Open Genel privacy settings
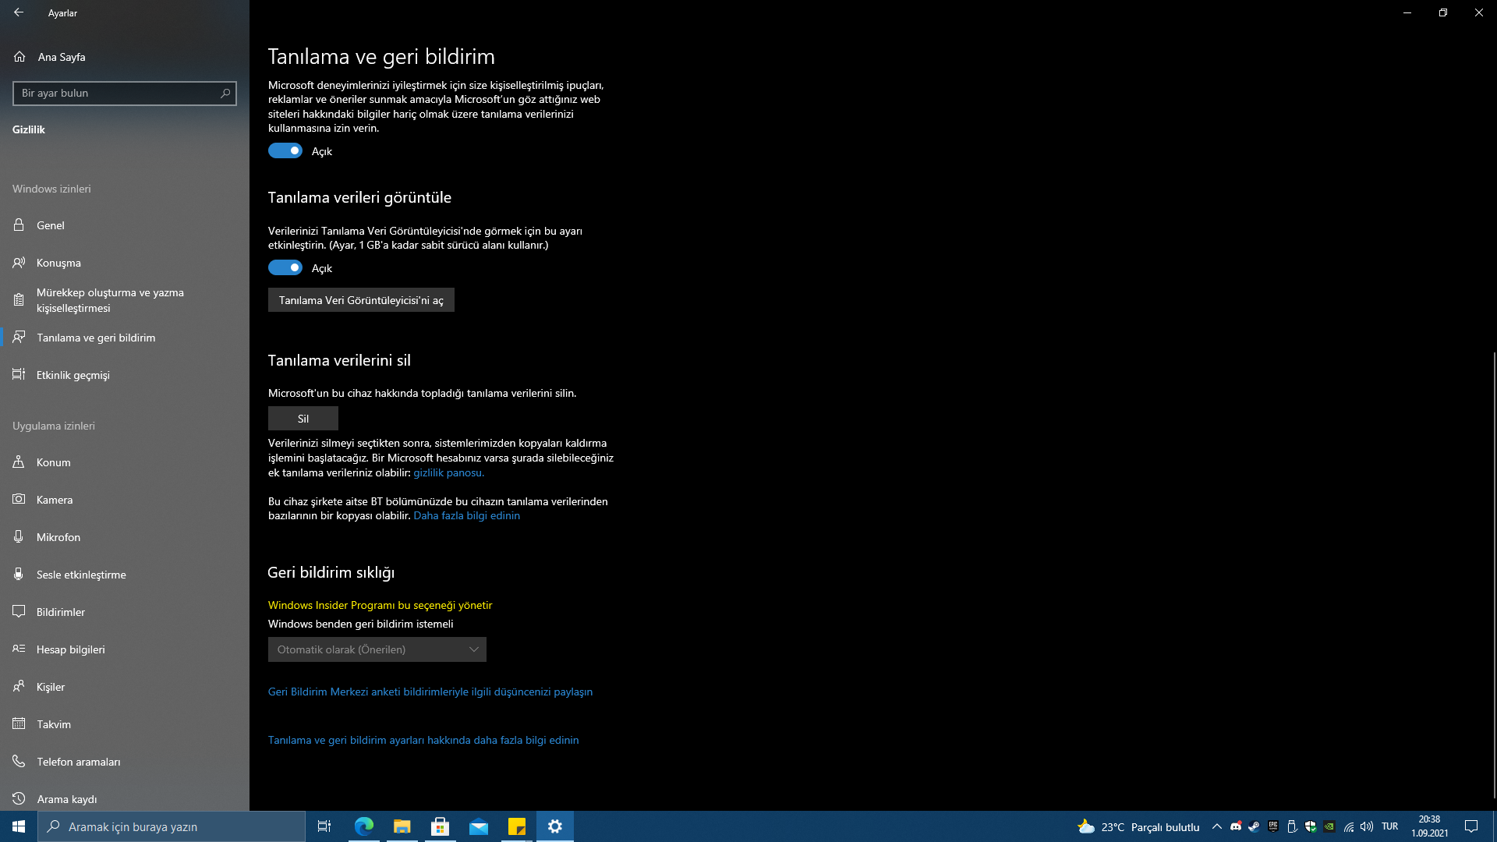 51,225
